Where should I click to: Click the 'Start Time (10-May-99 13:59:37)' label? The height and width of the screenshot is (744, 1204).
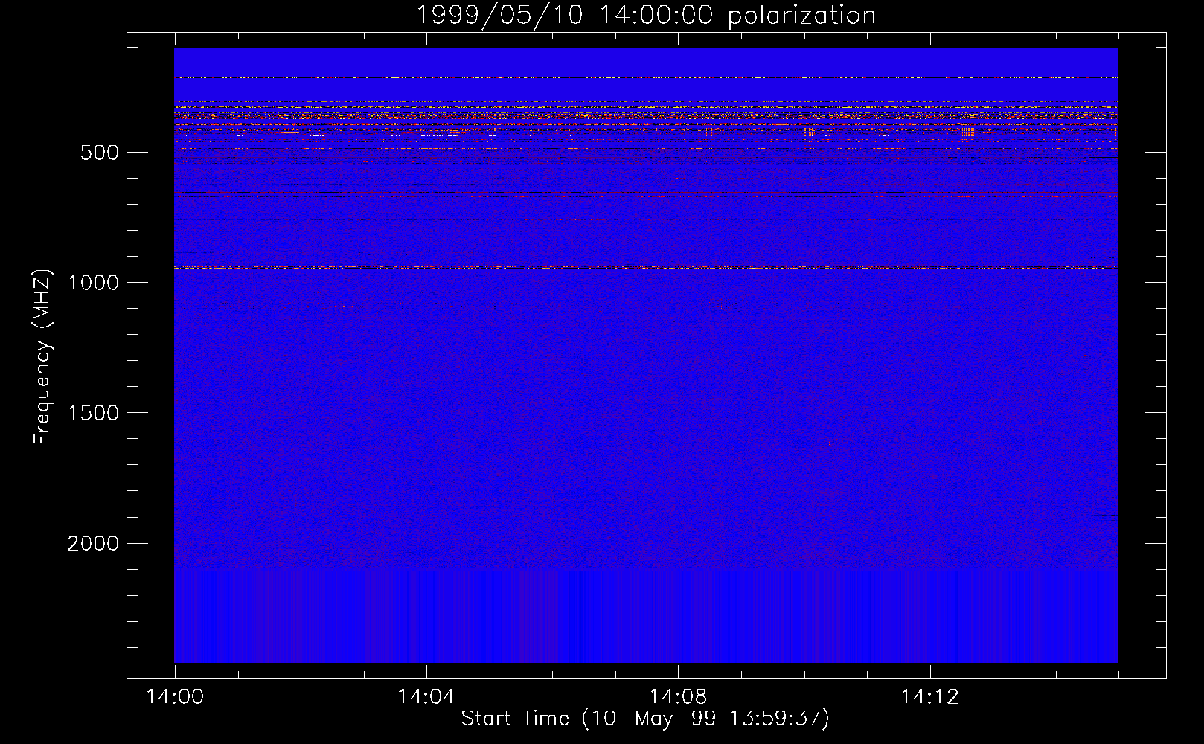tap(645, 719)
